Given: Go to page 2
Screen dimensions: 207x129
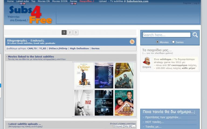Looking at the screenshot, I should pyautogui.click(x=70, y=32).
